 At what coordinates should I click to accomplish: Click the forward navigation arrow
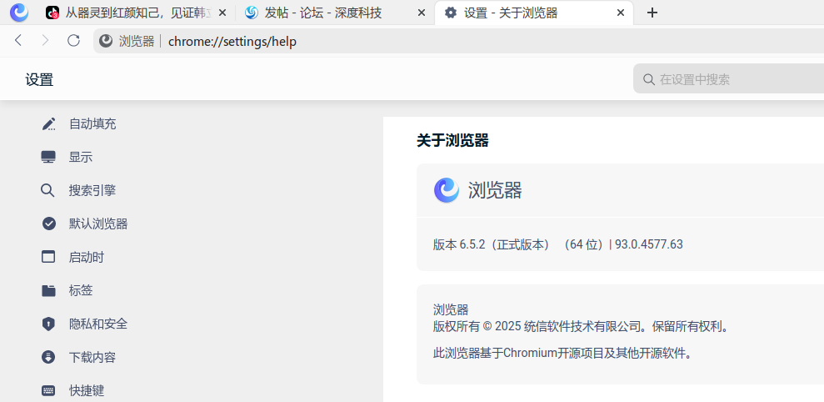click(46, 41)
